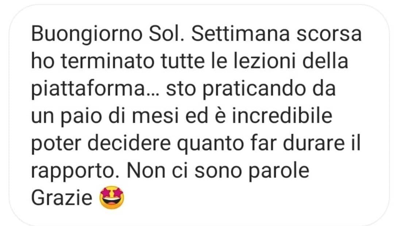Click the word "Settimana" in first line

240,34
